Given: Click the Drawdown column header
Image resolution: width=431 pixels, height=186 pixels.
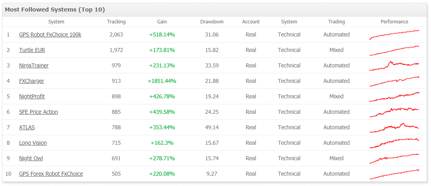Looking at the screenshot, I should 212,22.
